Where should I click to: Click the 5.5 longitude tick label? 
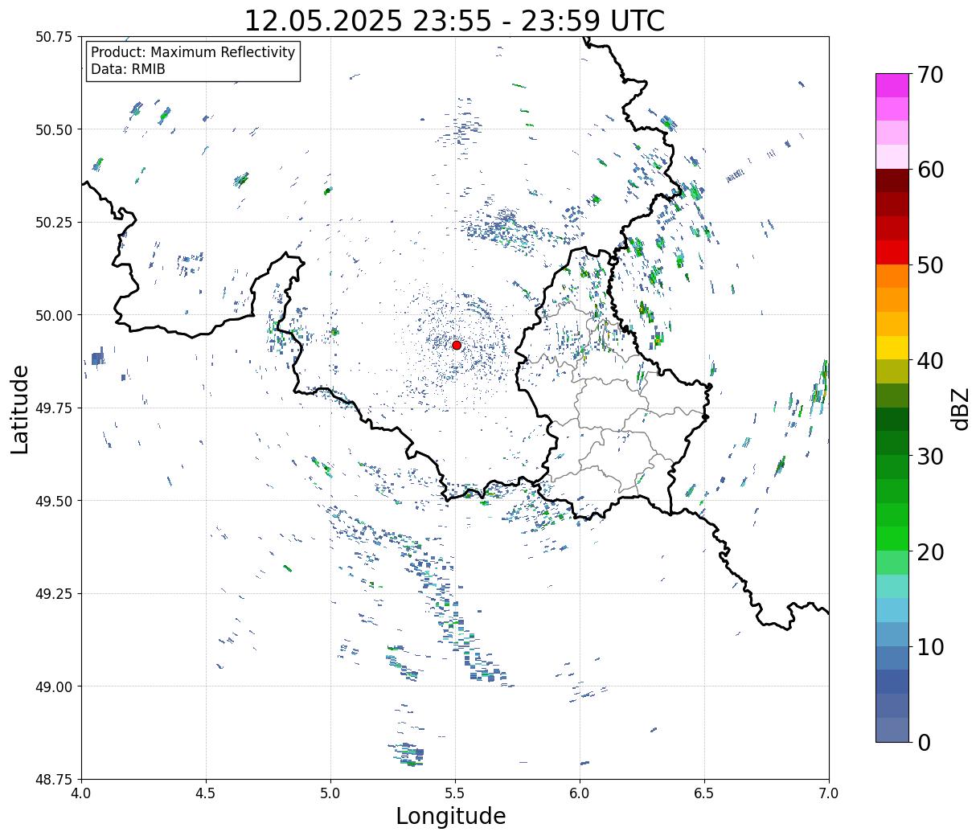455,793
